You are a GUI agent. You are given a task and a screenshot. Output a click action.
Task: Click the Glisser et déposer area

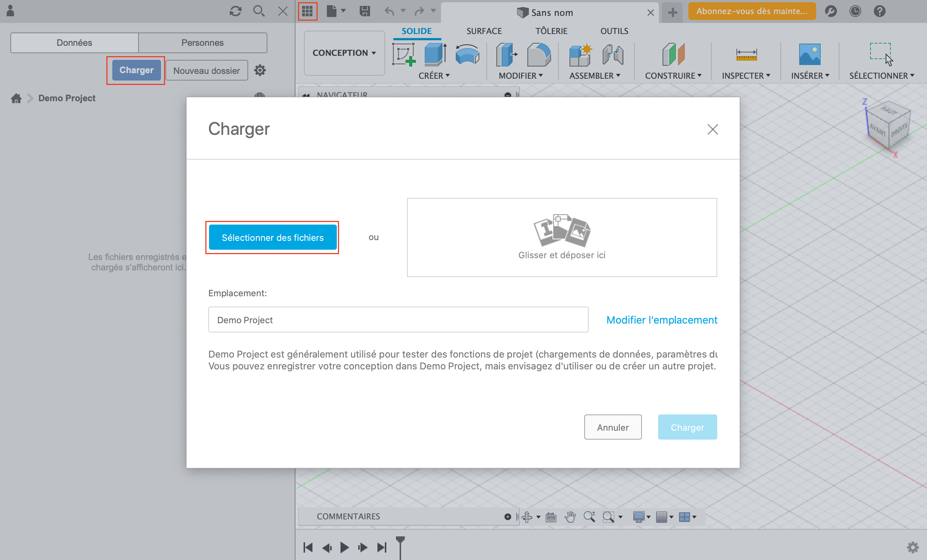(562, 237)
